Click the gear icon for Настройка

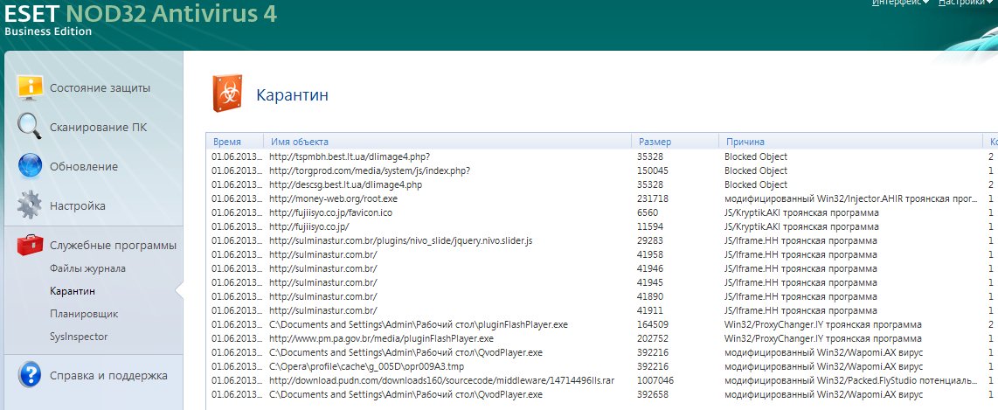click(30, 205)
